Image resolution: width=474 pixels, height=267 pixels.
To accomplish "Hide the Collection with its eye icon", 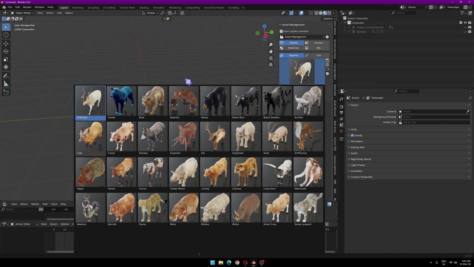I will pyautogui.click(x=465, y=23).
